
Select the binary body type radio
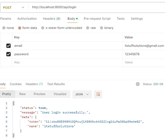[102, 28]
